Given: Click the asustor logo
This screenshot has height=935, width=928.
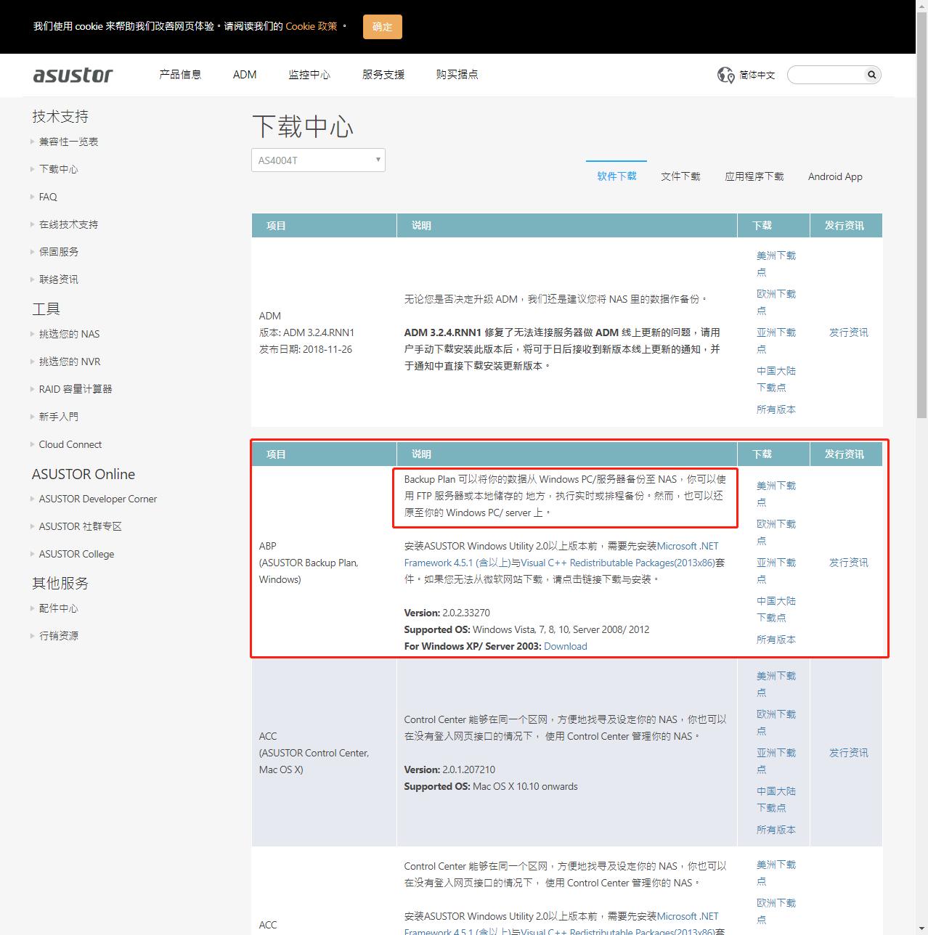Looking at the screenshot, I should [x=73, y=75].
